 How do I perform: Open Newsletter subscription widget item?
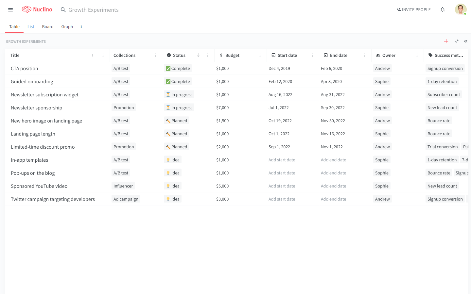pos(45,94)
